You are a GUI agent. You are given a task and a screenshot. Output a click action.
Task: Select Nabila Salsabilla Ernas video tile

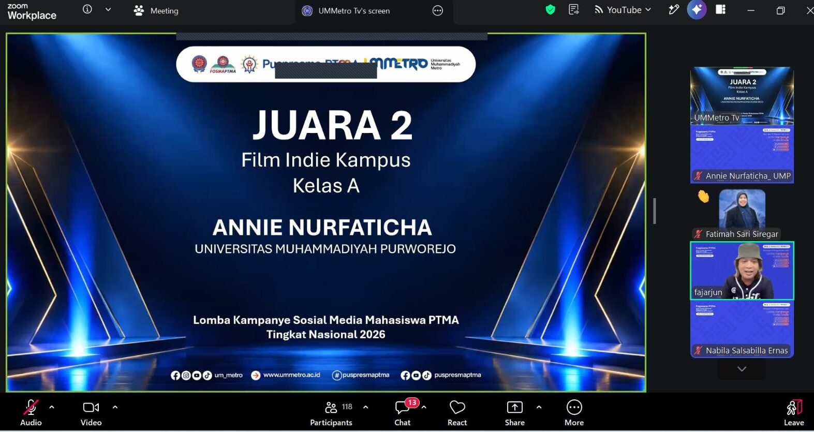click(742, 329)
